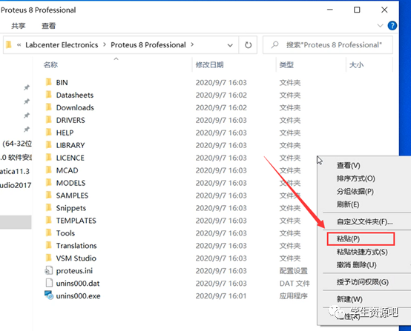The width and height of the screenshot is (411, 331).
Task: Refresh the folder with the address bar button
Action: tap(248, 45)
